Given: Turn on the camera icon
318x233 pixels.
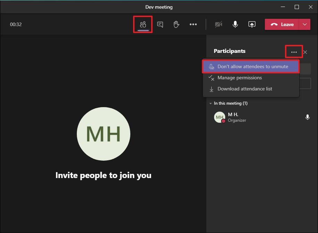Looking at the screenshot, I should (219, 24).
